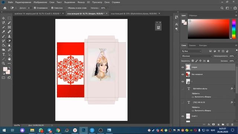The width and height of the screenshot is (238, 134).
Task: Open the extra tools three-dots button
Action: [x=9, y=63]
